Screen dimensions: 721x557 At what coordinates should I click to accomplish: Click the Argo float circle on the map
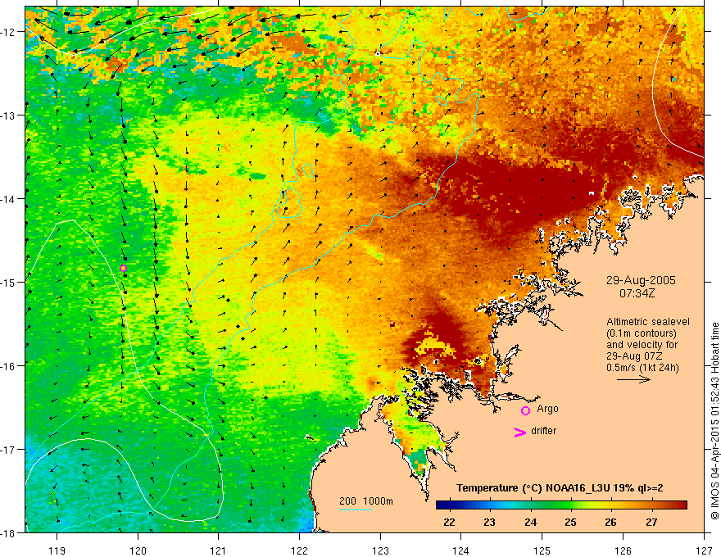click(x=123, y=269)
